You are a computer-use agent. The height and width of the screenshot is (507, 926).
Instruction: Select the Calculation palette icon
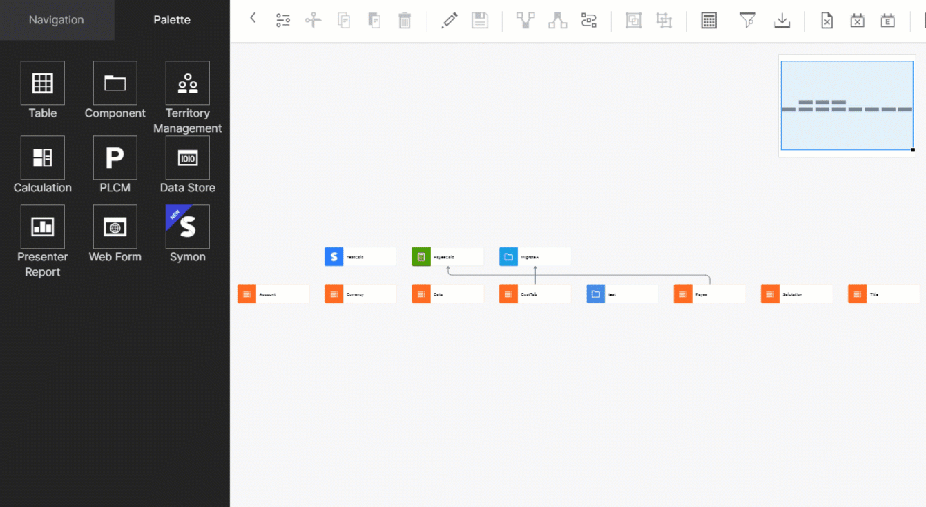point(43,157)
